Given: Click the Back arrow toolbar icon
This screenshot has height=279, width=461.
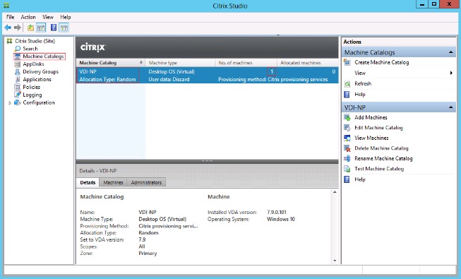Looking at the screenshot, I should click(x=8, y=28).
